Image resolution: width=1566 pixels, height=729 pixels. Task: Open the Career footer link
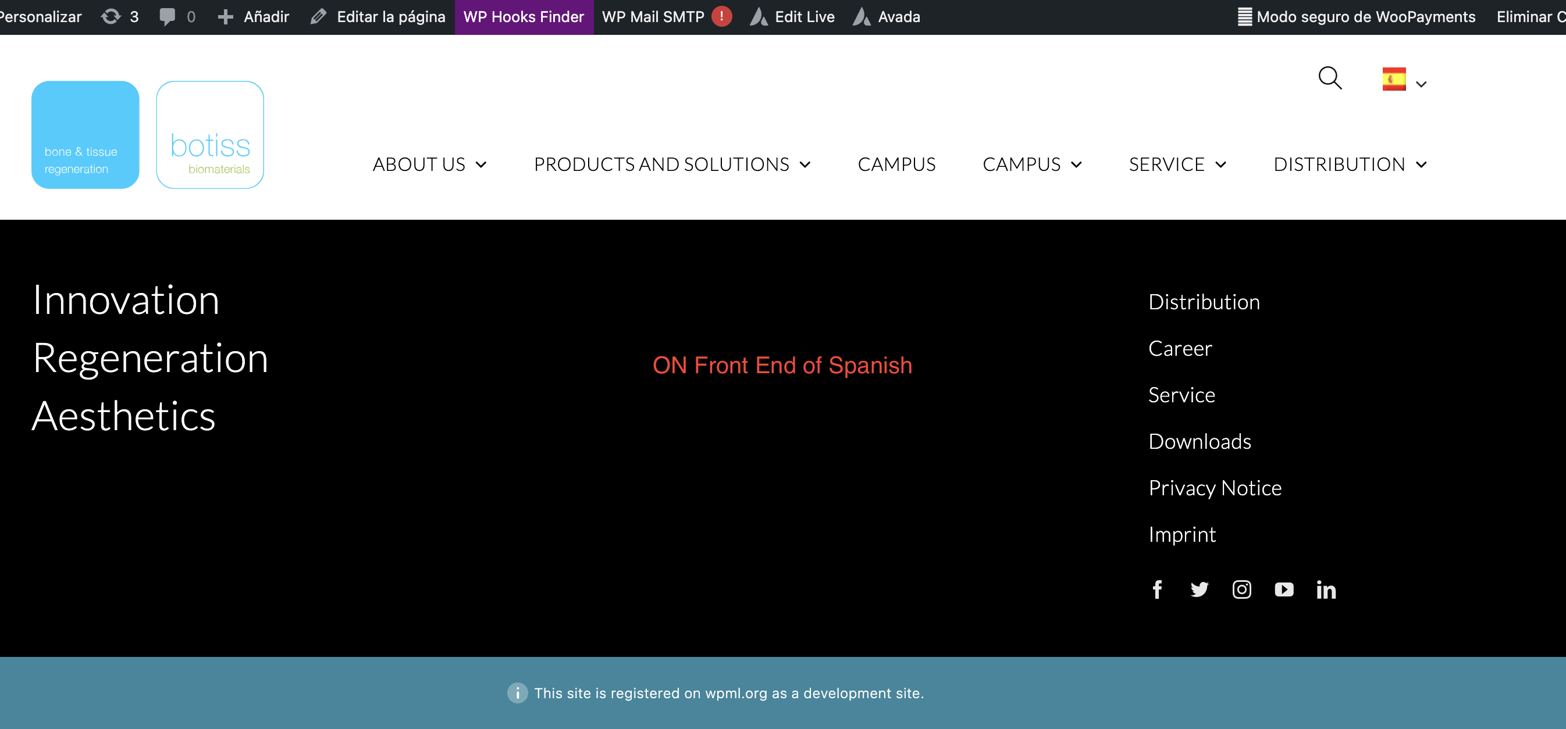click(x=1180, y=349)
